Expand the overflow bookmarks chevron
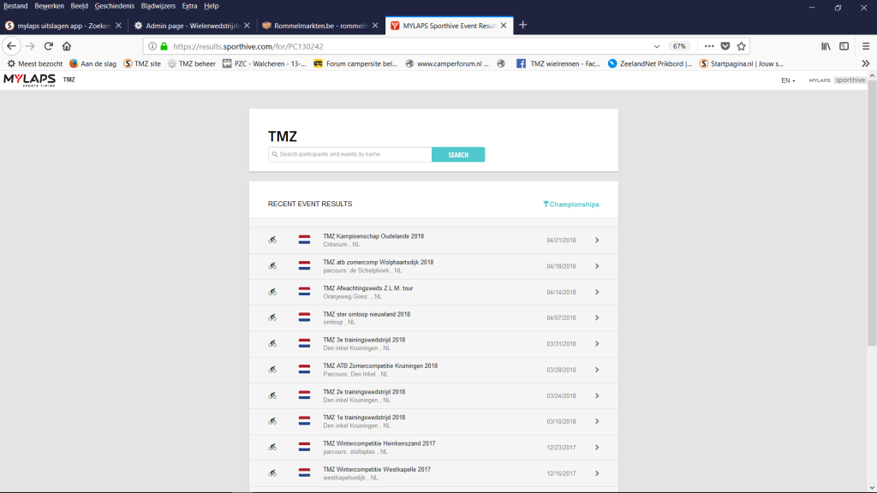The height and width of the screenshot is (493, 877). tap(865, 63)
